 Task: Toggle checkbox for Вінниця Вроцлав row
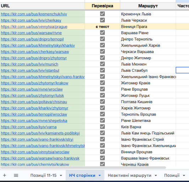point(102,152)
